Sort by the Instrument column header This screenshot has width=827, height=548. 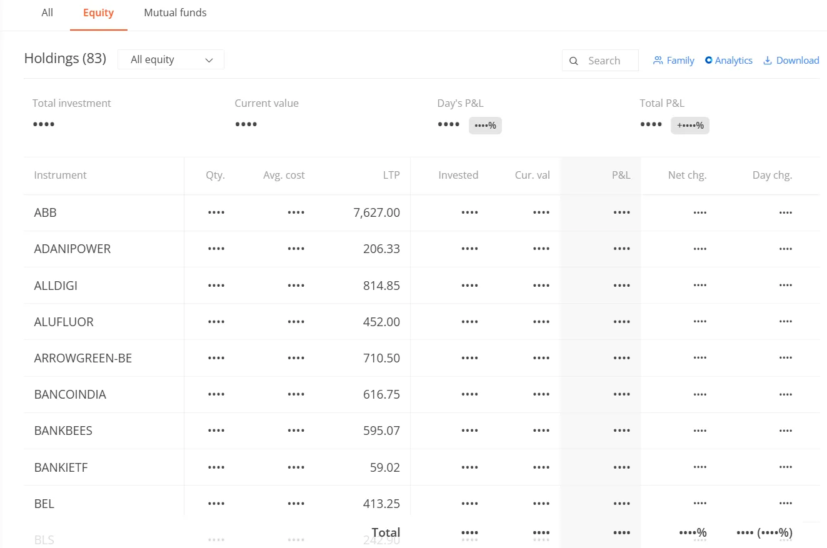coord(60,175)
